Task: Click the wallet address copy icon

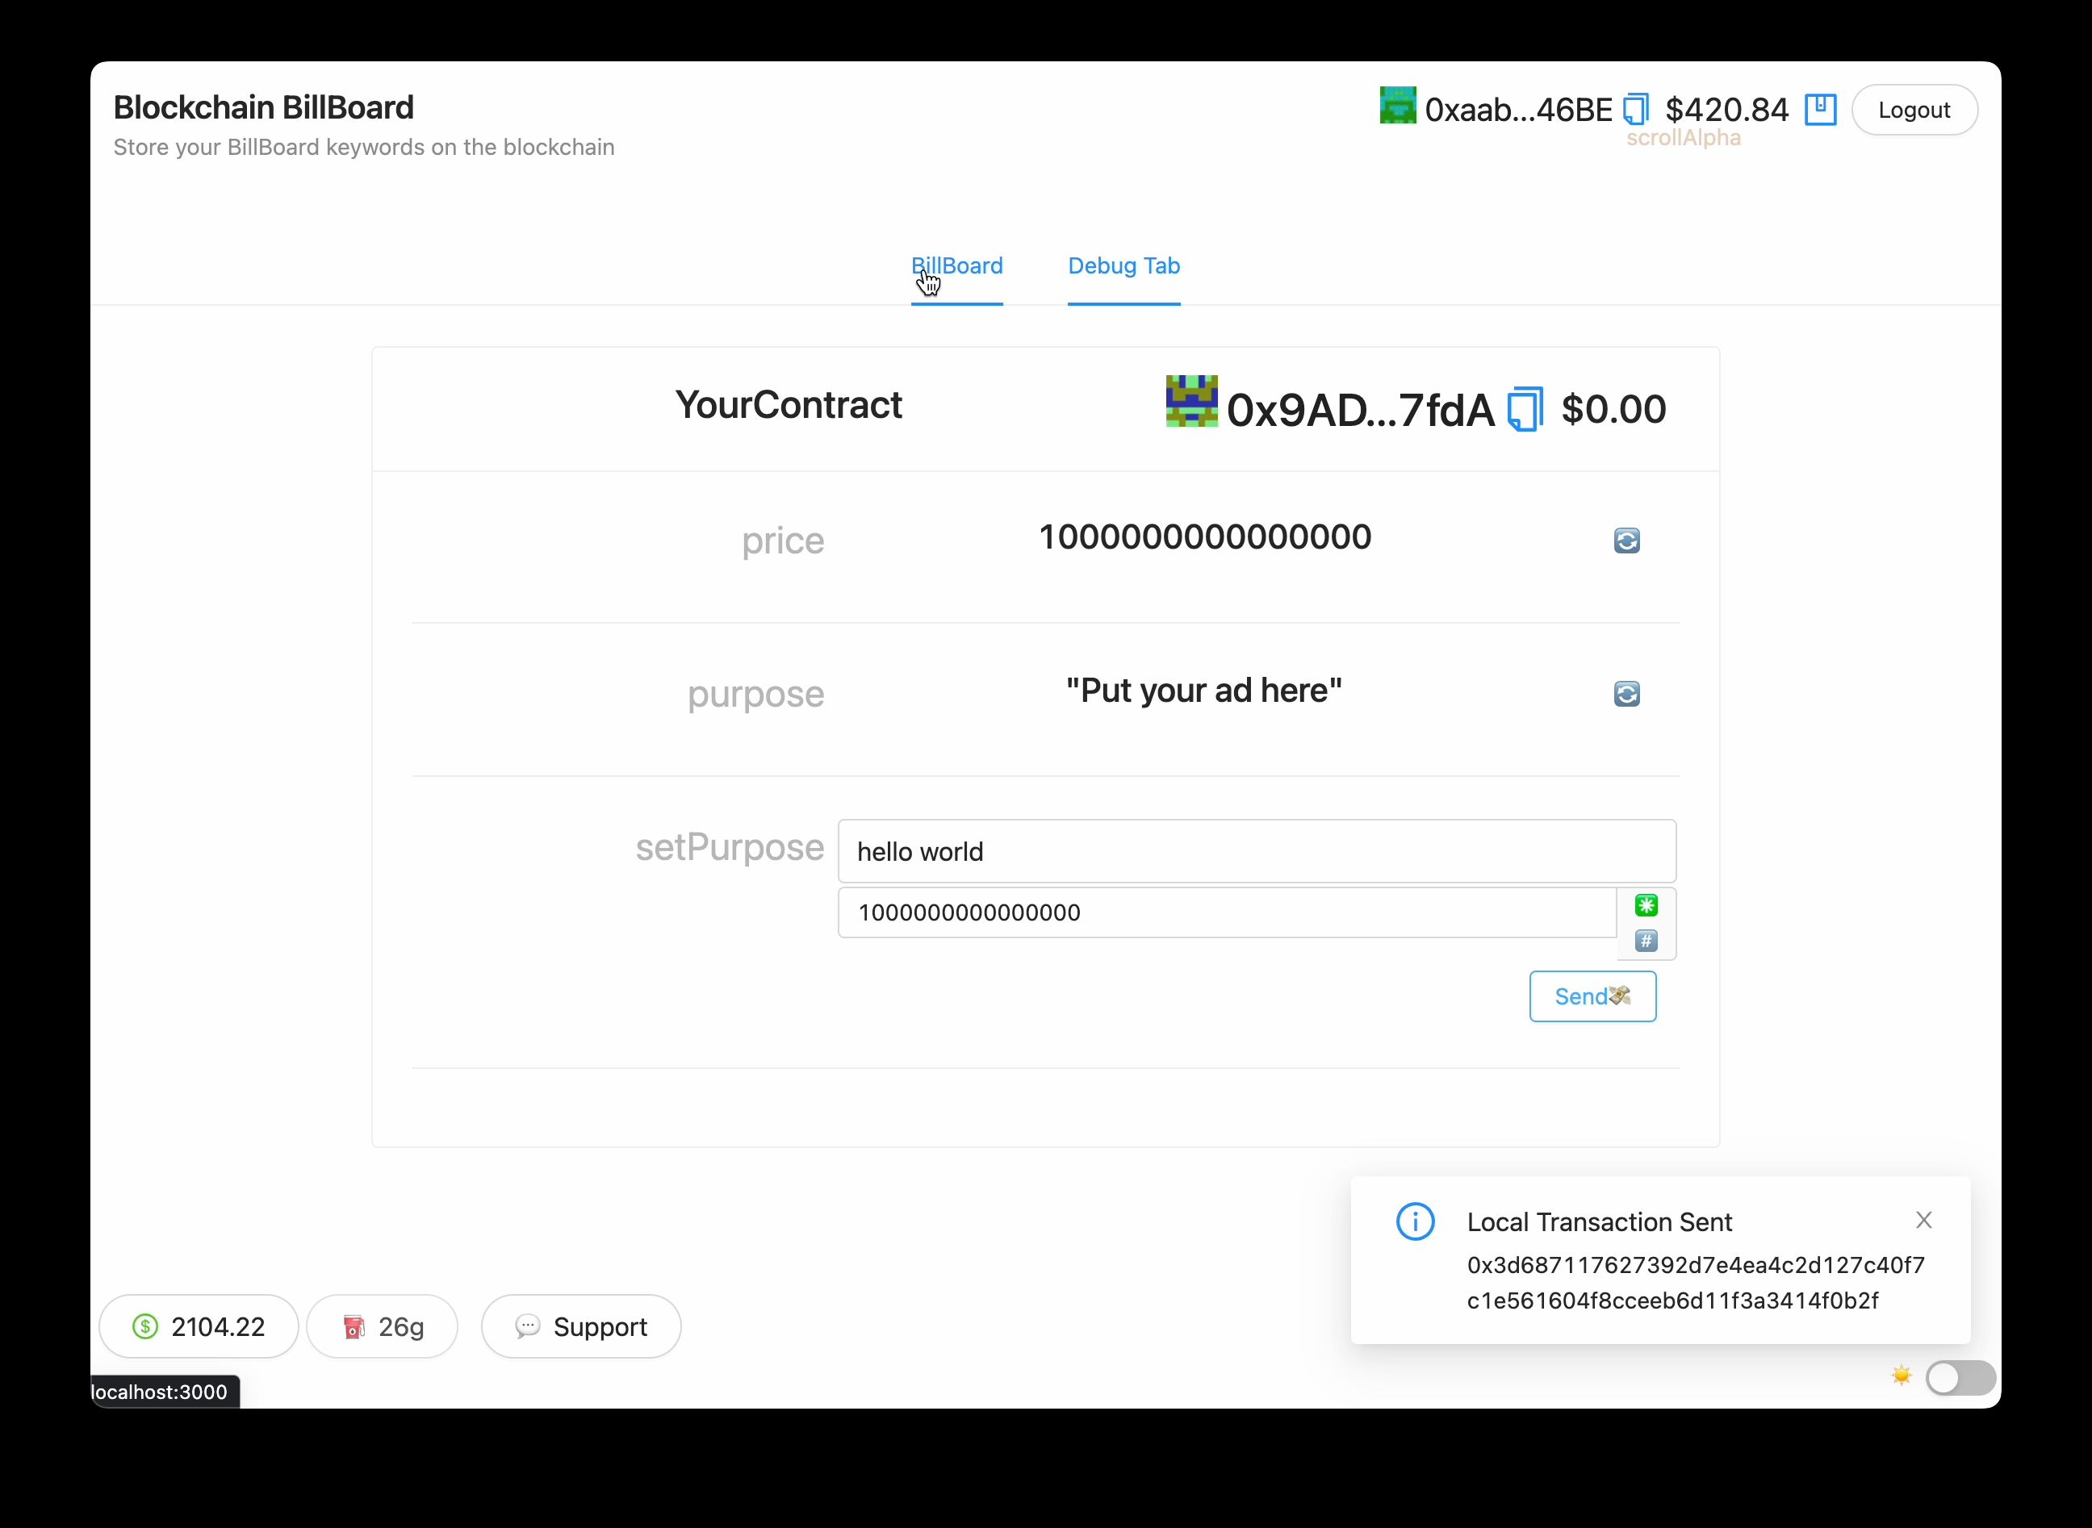Action: click(x=1638, y=109)
